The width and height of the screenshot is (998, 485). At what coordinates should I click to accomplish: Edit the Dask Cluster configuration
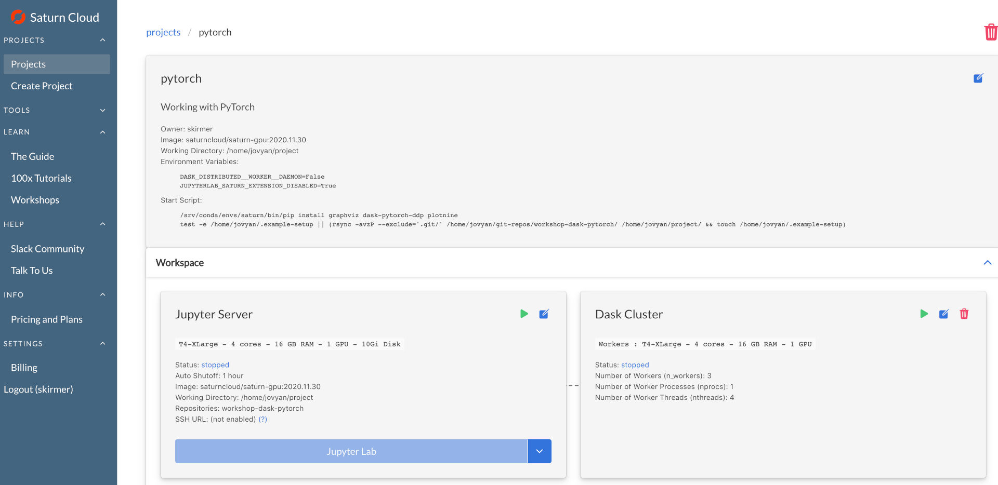[944, 314]
